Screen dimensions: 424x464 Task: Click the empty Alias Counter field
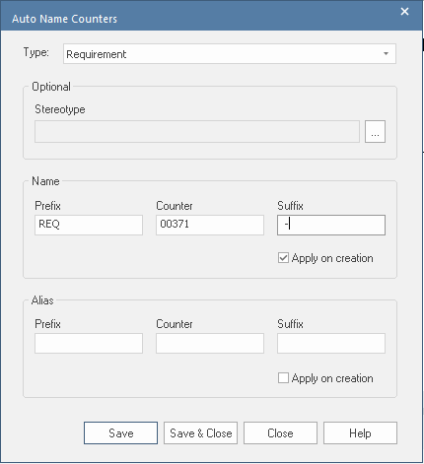pyautogui.click(x=210, y=343)
